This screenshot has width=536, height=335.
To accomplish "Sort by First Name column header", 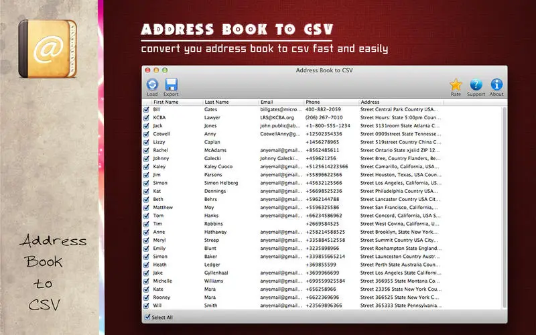I will 177,102.
